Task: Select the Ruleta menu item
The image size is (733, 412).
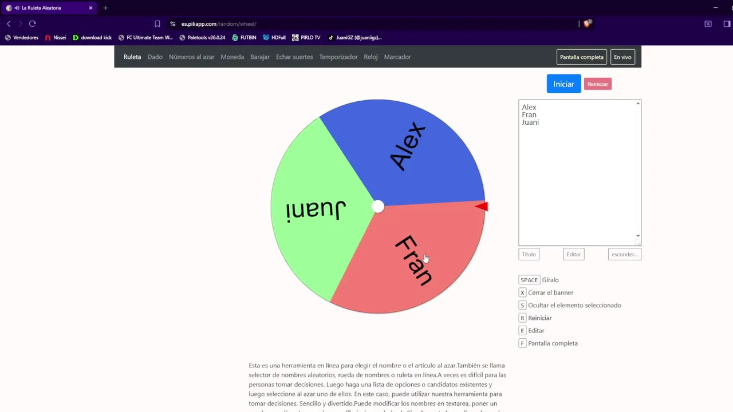Action: point(132,57)
